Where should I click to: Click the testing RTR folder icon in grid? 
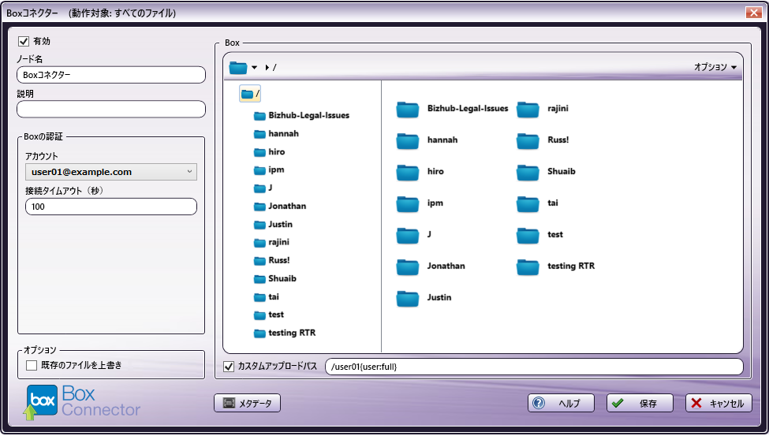[528, 266]
